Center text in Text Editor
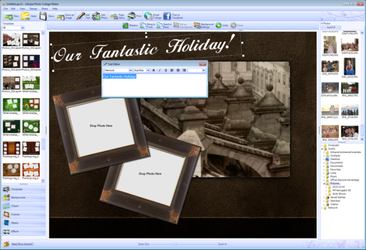The height and width of the screenshot is (250, 366). point(178,70)
